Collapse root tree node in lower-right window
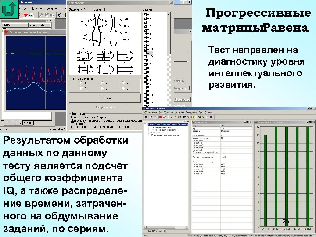The image size is (316, 237). pos(146,125)
